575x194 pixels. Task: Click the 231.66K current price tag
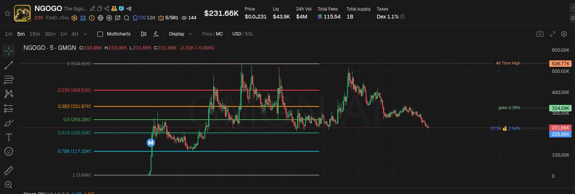561,128
